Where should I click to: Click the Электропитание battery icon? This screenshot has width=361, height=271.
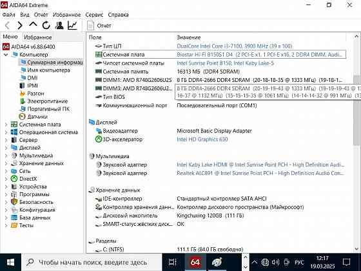click(23, 101)
